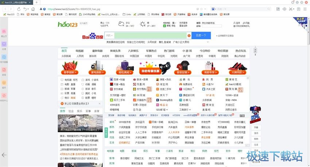This screenshot has height=167, width=310.
Task: Click the orange voice icon inside Baidu search box
Action: click(x=189, y=36)
